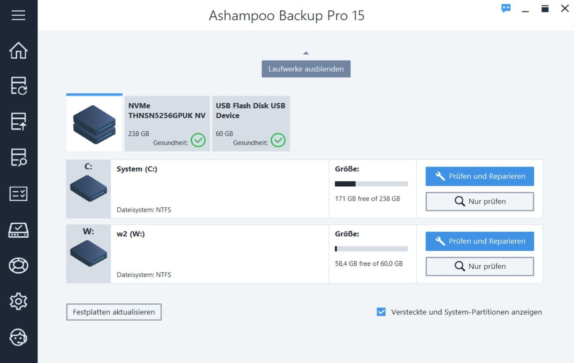Select the NVMe THNSN5256GPUK drive tab
This screenshot has height=363, width=574.
pos(167,123)
